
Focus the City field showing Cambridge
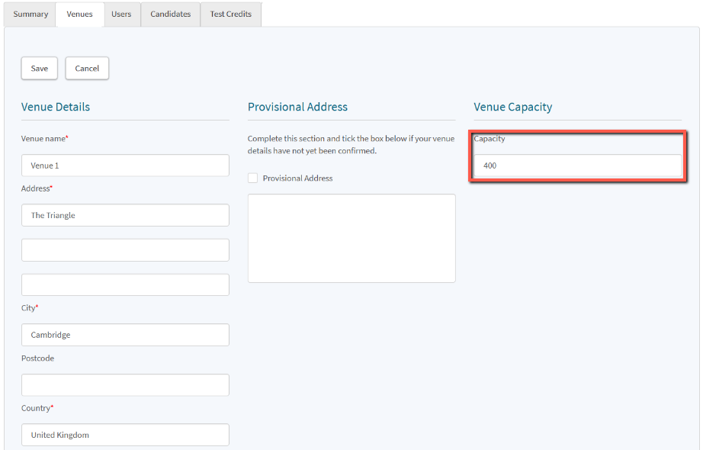pyautogui.click(x=125, y=335)
